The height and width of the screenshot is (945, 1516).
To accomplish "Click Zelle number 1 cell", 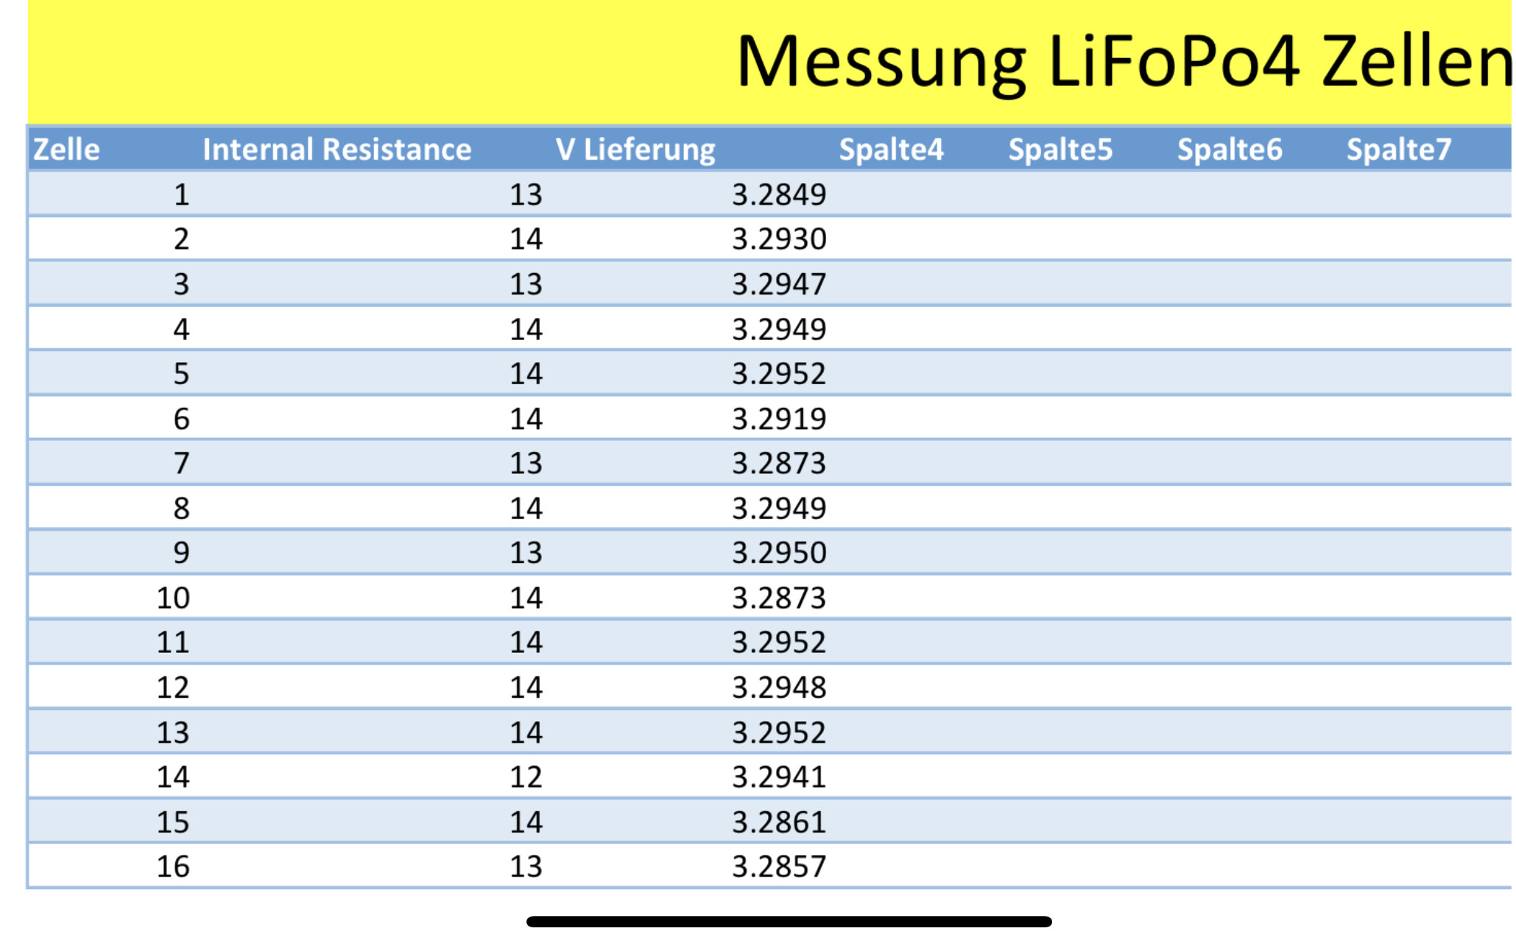I will pos(182,194).
